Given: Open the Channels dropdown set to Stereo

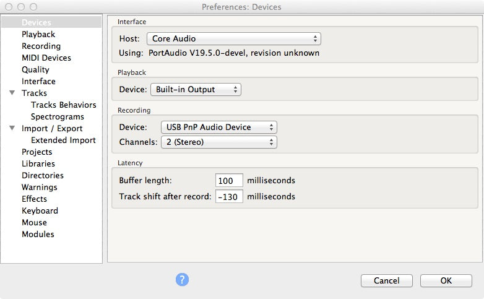Looking at the screenshot, I should (x=218, y=142).
